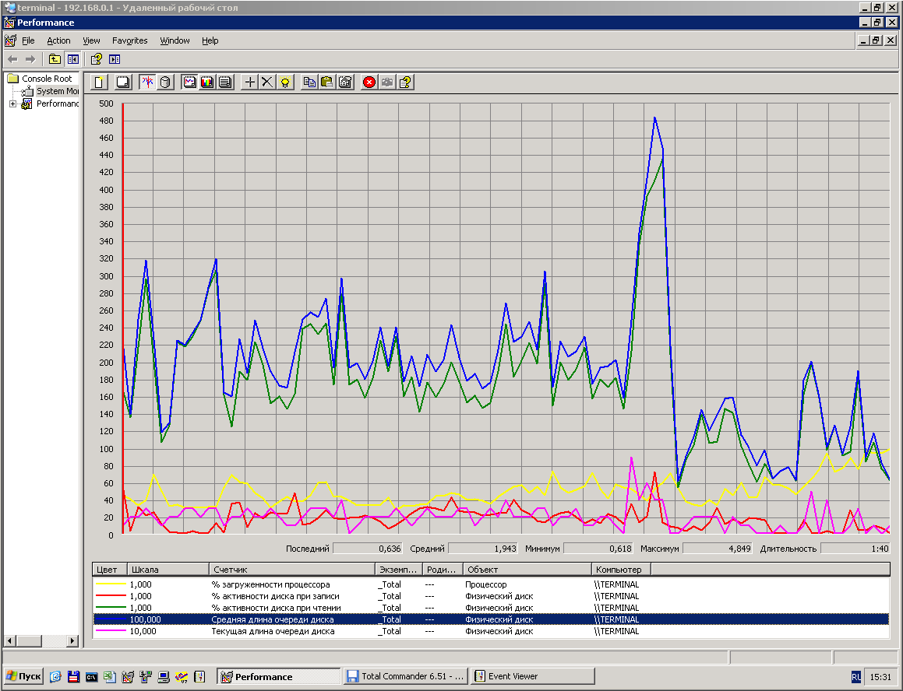903x691 pixels.
Task: Toggle View Current Activity mode
Action: (x=146, y=82)
